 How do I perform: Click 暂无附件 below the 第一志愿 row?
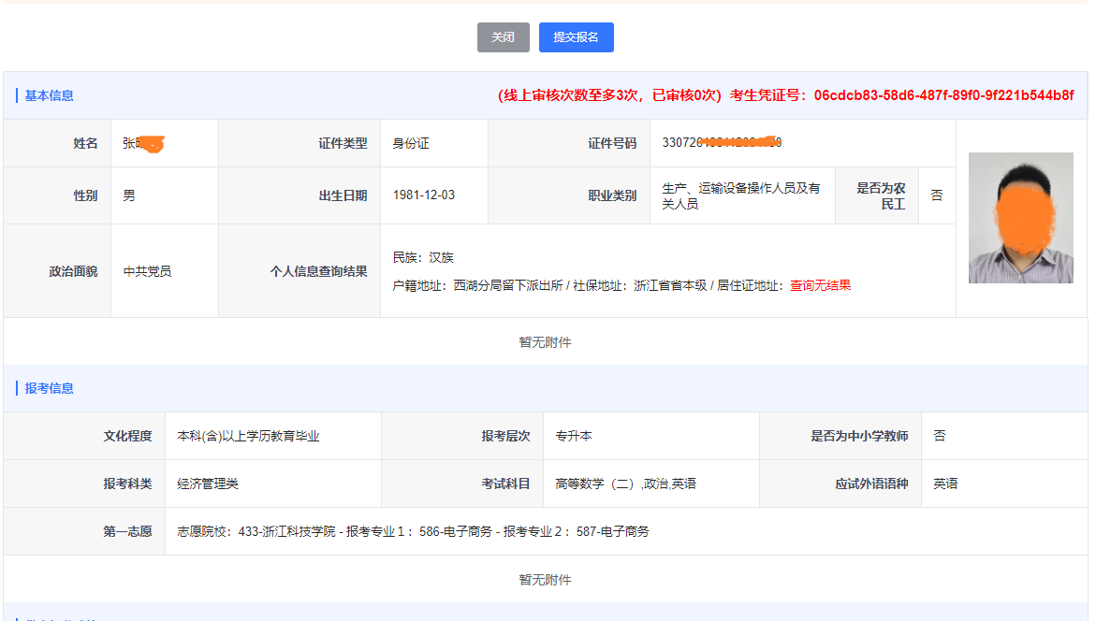[545, 580]
